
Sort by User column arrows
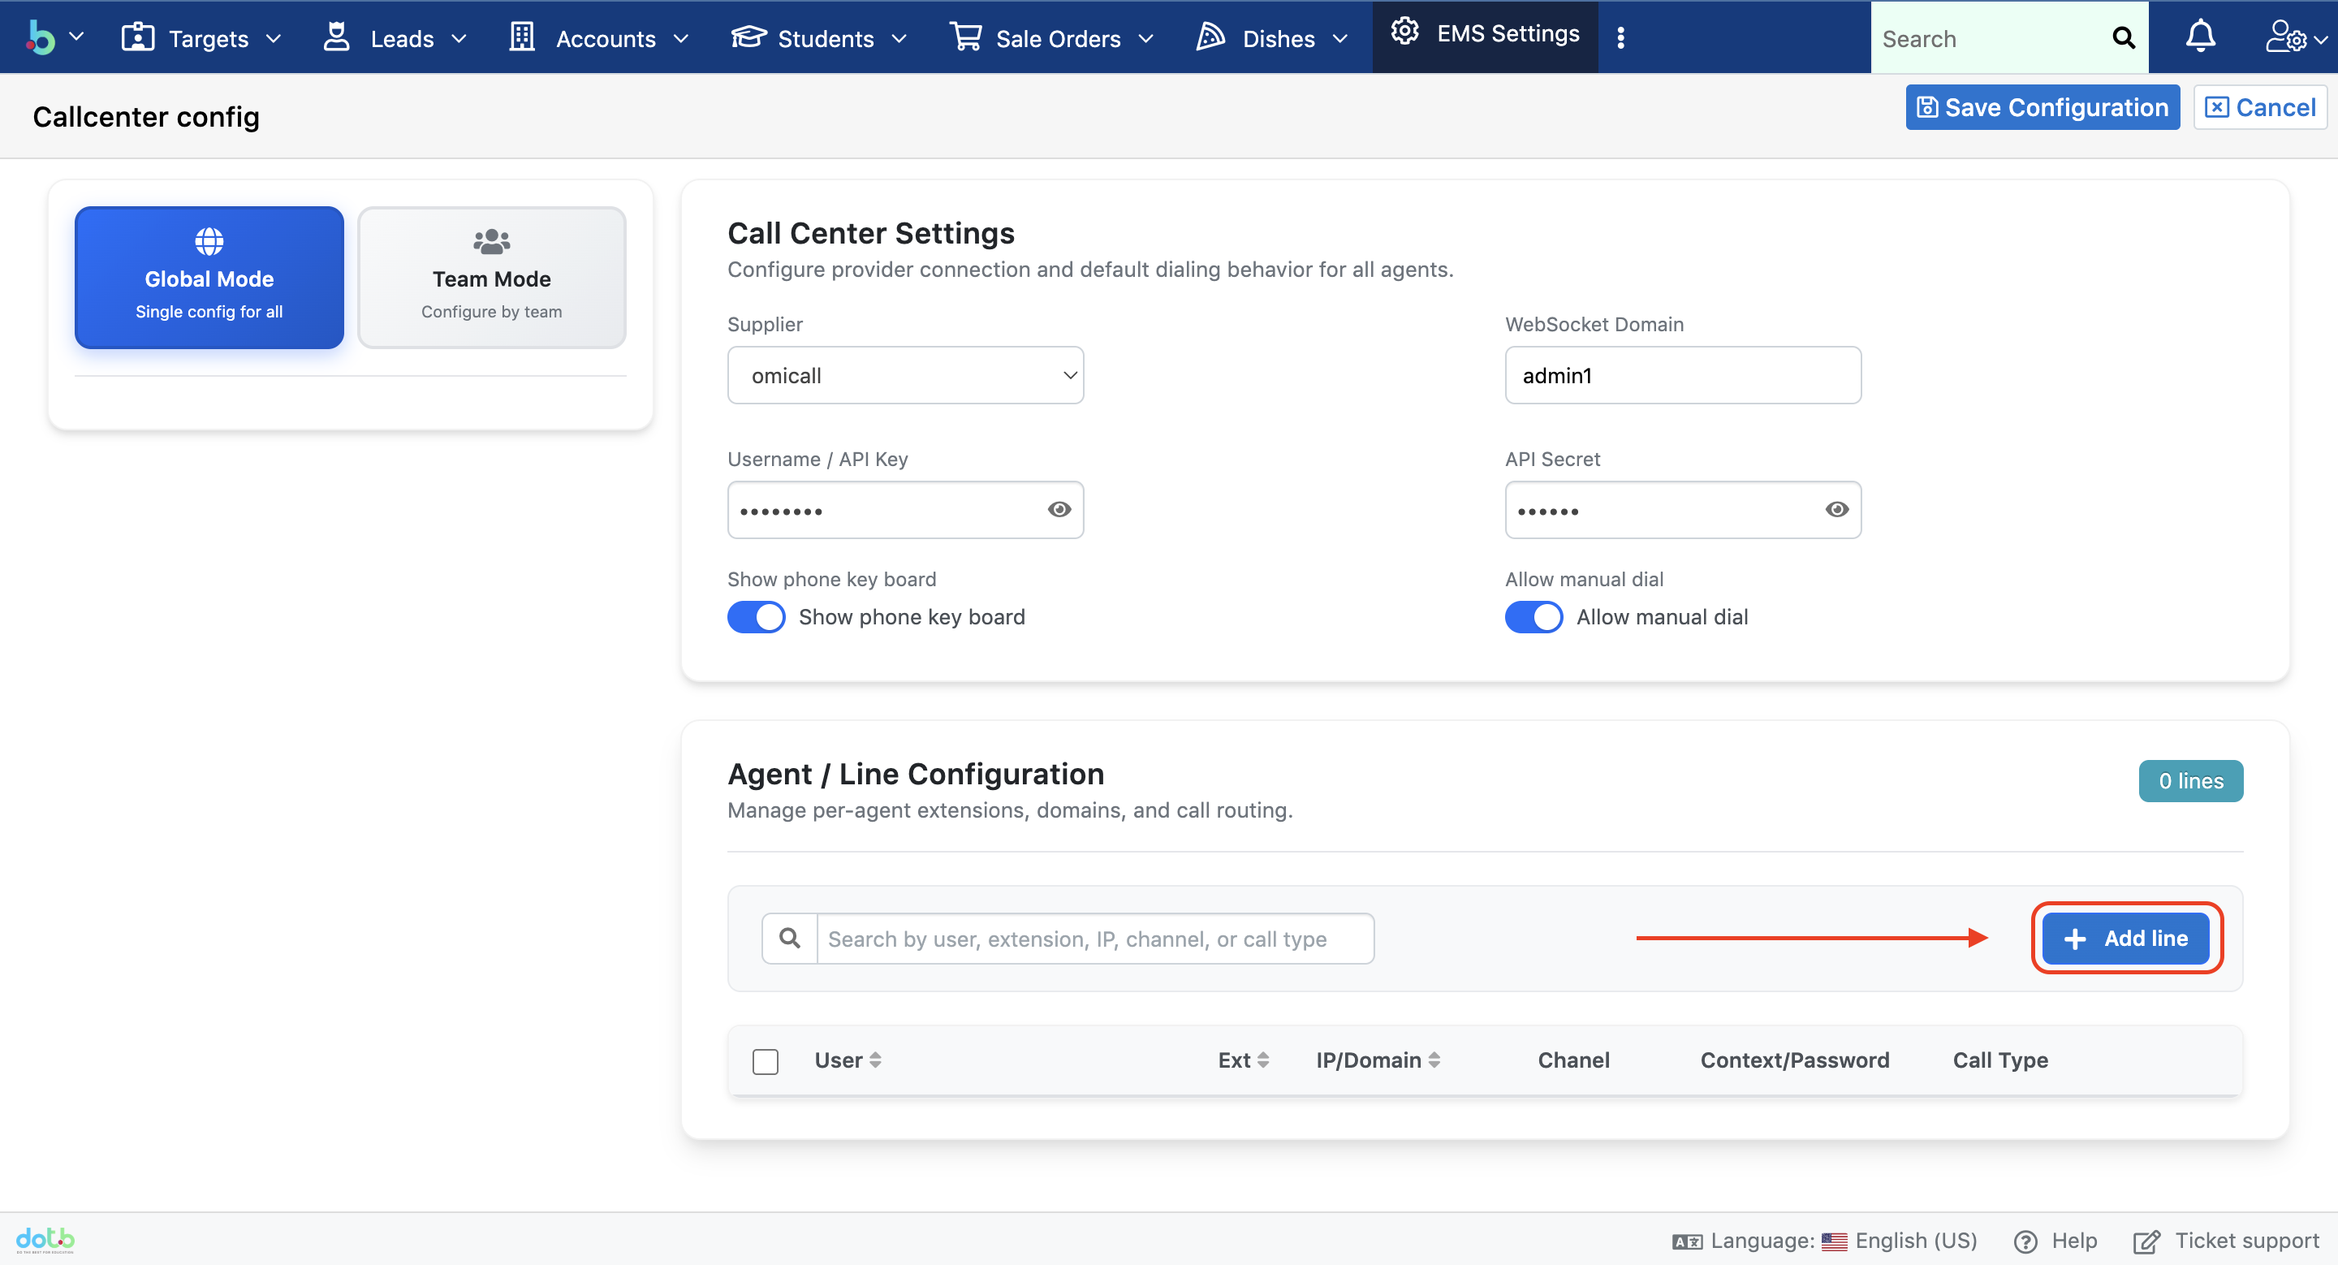tap(875, 1060)
